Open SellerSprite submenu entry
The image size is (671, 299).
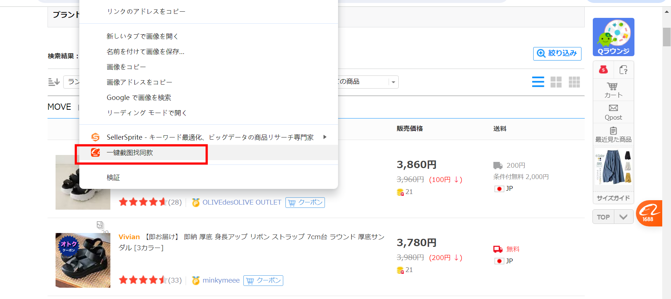208,137
